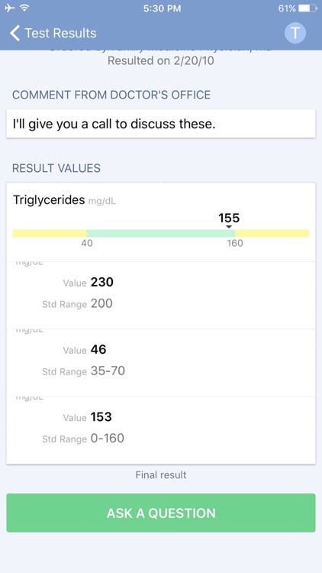This screenshot has height=573, width=322.
Task: Tap the 155 triangle marker
Action: pos(229,227)
